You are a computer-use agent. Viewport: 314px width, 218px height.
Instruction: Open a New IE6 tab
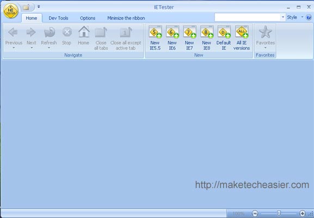[172, 38]
